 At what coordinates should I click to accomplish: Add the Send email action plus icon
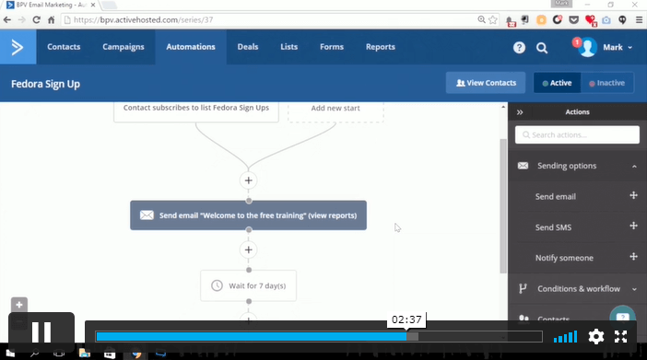pos(633,195)
